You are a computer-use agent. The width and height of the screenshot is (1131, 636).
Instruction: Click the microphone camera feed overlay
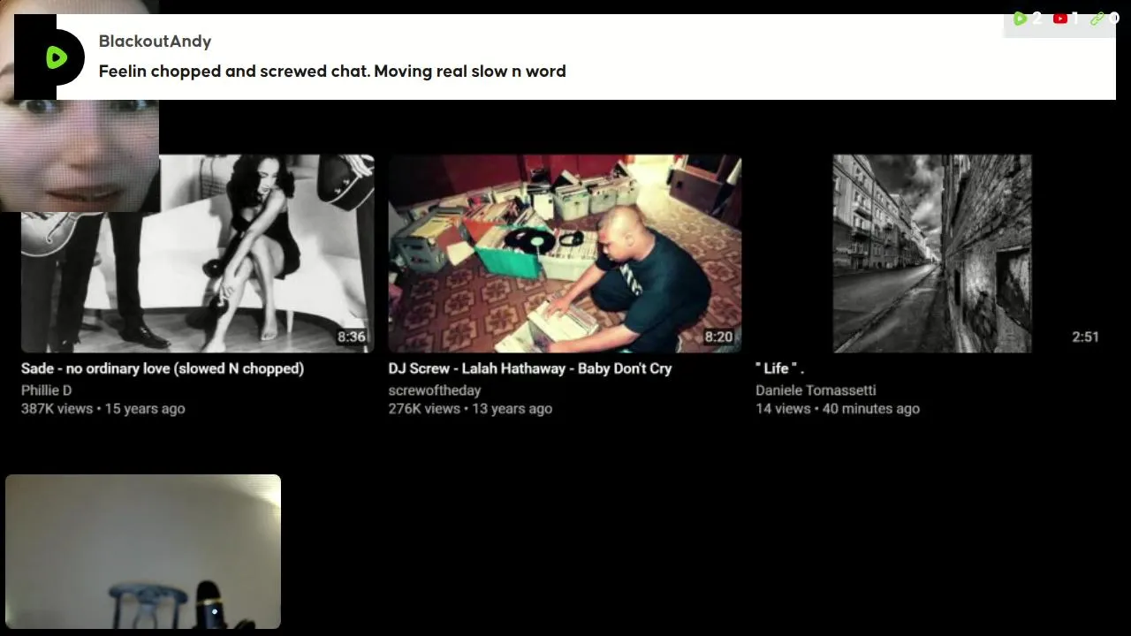143,552
